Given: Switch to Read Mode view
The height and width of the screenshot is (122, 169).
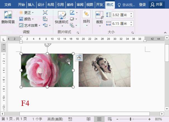Looking at the screenshot, I should [x=89, y=119].
